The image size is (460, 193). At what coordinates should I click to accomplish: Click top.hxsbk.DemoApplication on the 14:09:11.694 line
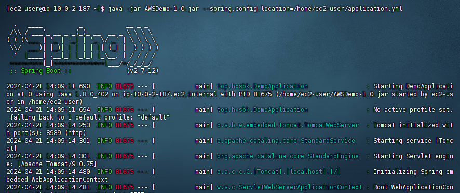coord(263,110)
